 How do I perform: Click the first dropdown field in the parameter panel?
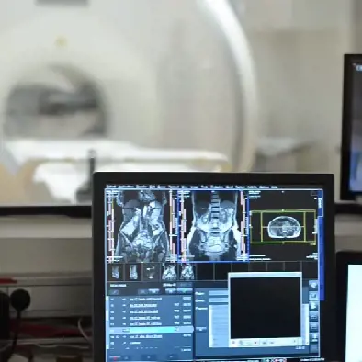click(219, 293)
